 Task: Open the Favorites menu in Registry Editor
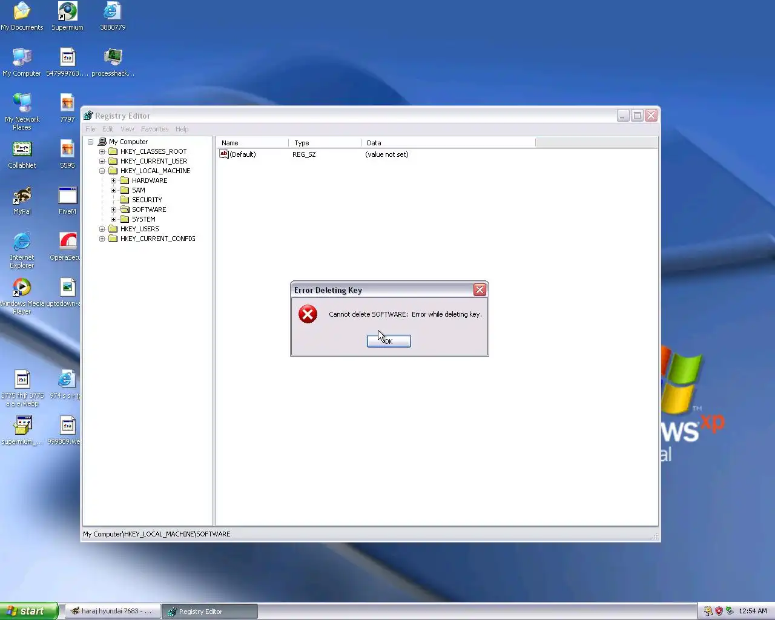[154, 129]
